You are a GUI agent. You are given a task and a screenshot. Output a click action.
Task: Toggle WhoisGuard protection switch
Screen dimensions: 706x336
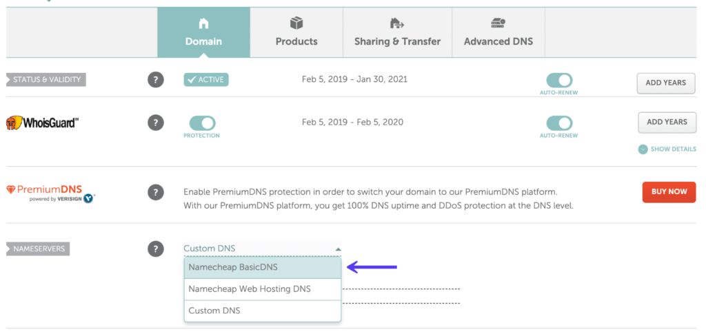(202, 123)
